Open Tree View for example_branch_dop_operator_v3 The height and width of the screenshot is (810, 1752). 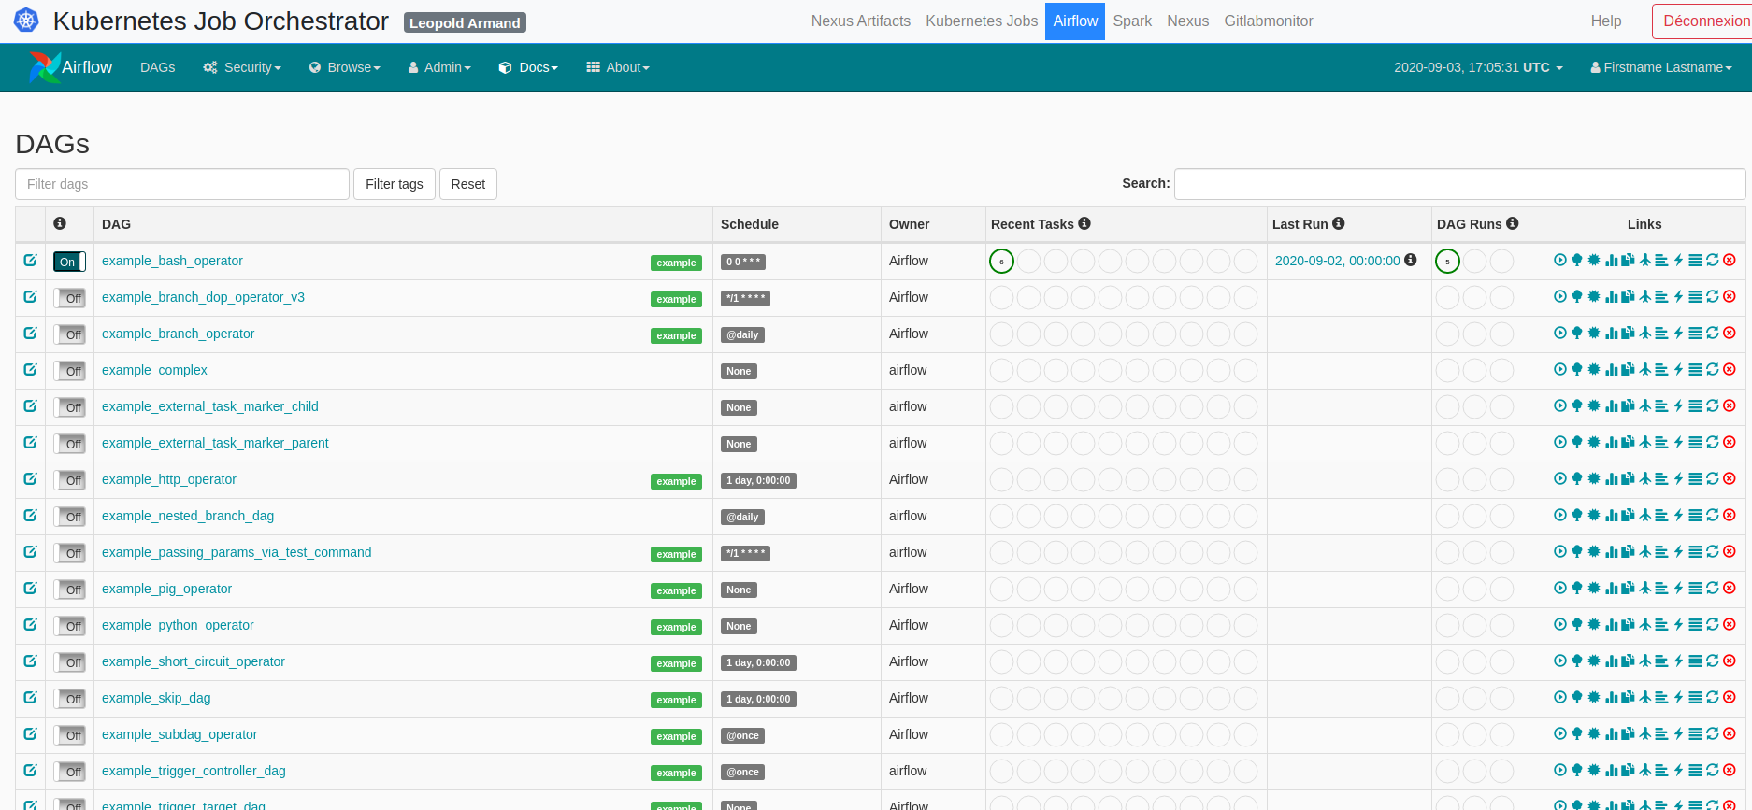pyautogui.click(x=1577, y=296)
